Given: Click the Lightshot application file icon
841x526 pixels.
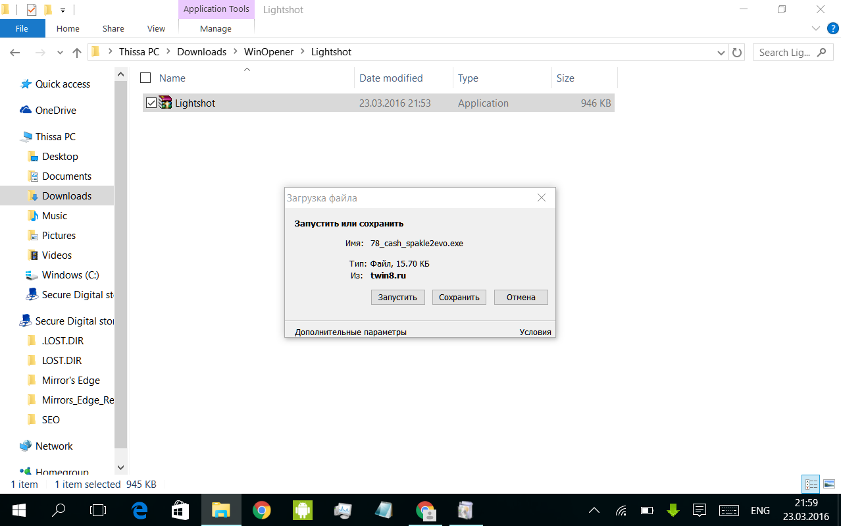Looking at the screenshot, I should click(x=165, y=103).
